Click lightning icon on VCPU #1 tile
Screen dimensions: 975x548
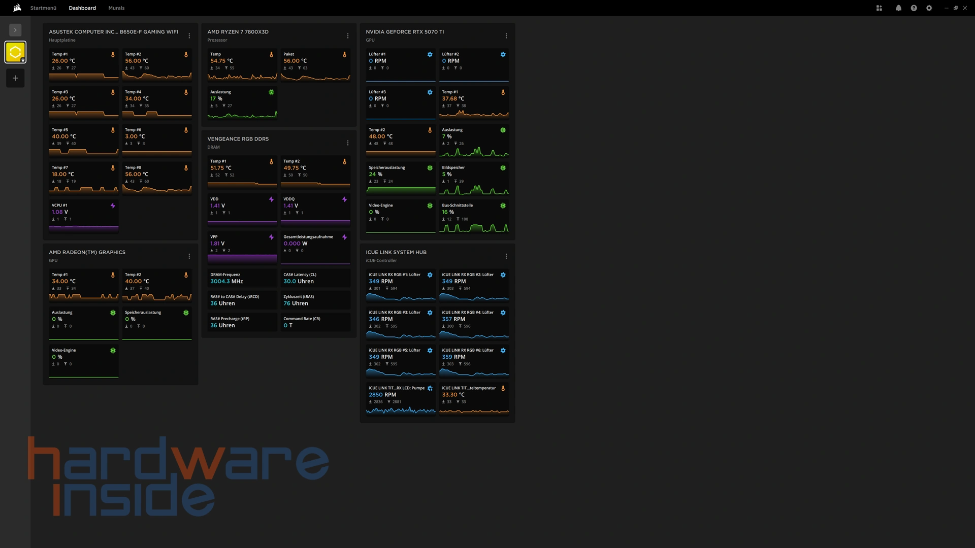113,205
